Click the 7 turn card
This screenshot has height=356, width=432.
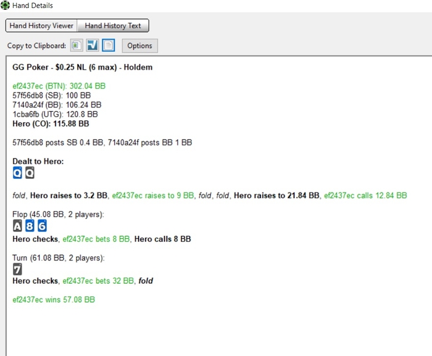pyautogui.click(x=17, y=269)
